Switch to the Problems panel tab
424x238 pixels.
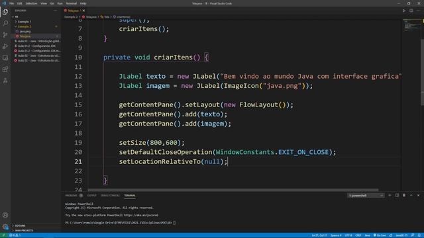pos(74,196)
